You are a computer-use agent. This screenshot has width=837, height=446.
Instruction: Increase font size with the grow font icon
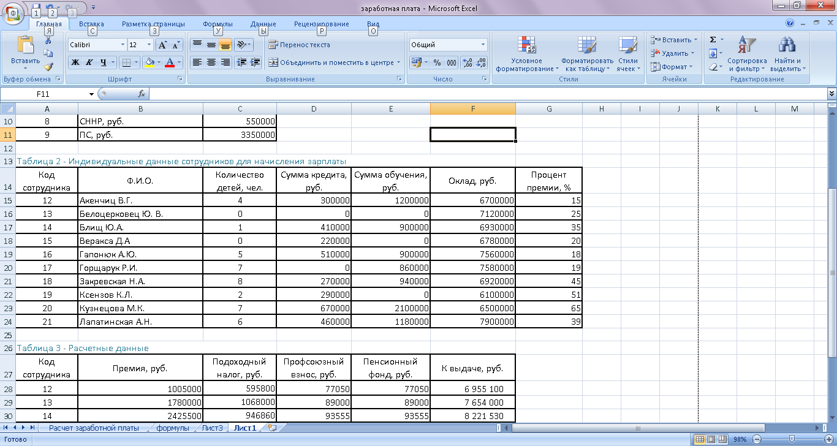(162, 45)
